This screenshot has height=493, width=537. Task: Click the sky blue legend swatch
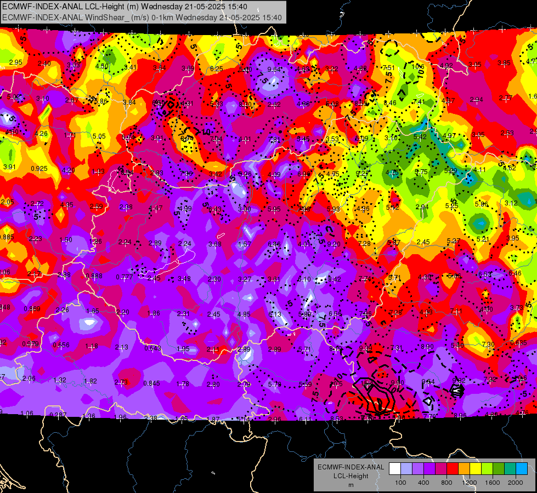tap(522, 468)
